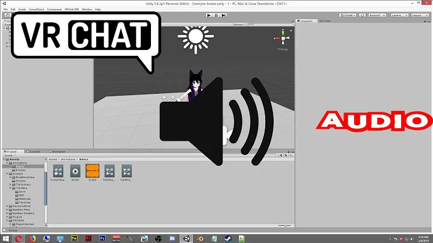Select the avatar character in Scene view
Screen dimensions: 433x243
(195, 84)
